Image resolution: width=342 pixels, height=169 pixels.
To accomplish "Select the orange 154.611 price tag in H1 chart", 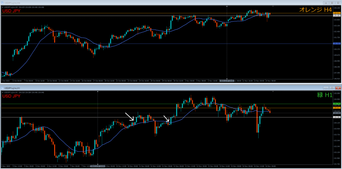I will (x=337, y=108).
